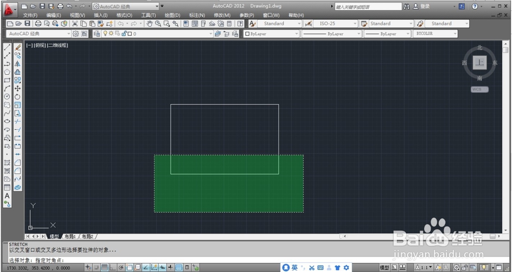Select the Erase tool in the modify toolbar

point(17,47)
